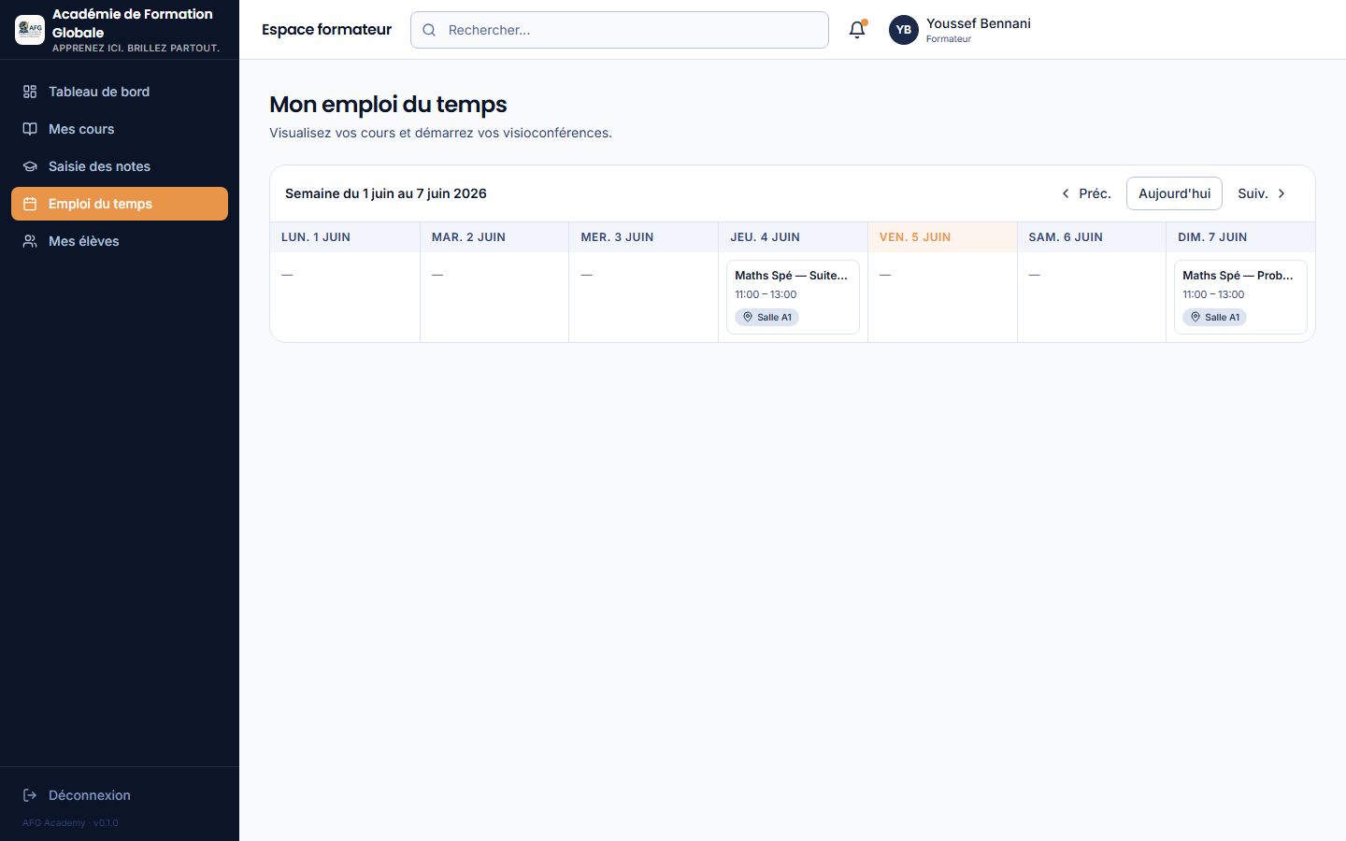Image resolution: width=1346 pixels, height=841 pixels.
Task: Click the Mes cours book icon
Action: (30, 129)
